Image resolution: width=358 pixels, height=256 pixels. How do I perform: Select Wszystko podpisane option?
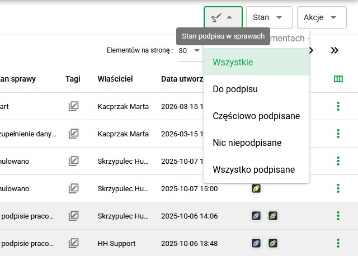tap(256, 169)
